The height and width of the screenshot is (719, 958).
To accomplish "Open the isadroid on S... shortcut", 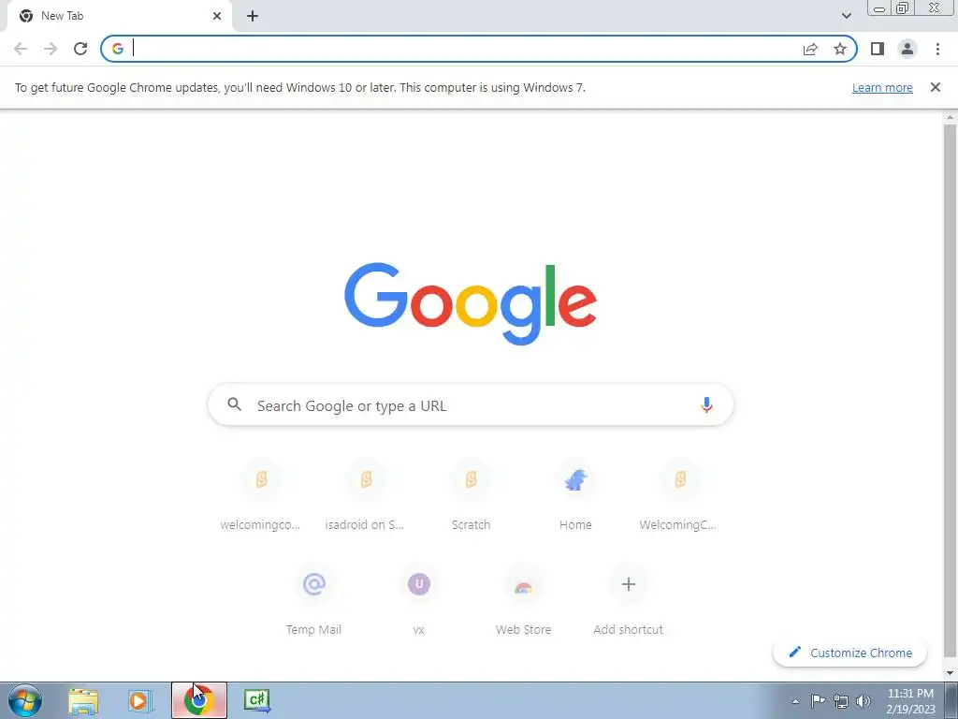I will tap(366, 494).
